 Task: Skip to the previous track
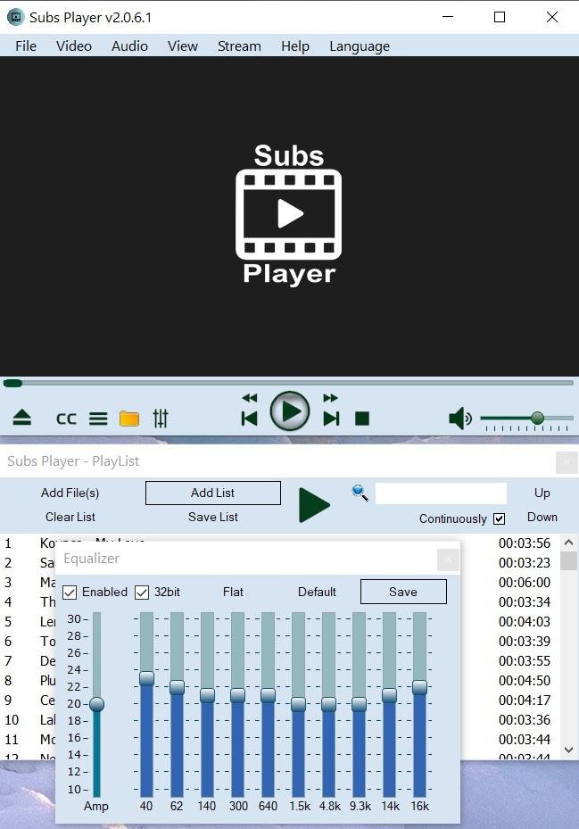pyautogui.click(x=249, y=419)
